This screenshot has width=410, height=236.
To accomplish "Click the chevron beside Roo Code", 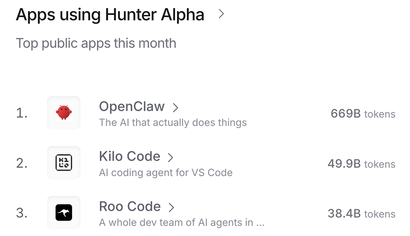I will coord(171,207).
